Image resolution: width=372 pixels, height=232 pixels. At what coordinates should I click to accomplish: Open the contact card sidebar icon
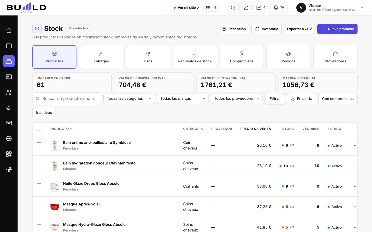(x=9, y=77)
